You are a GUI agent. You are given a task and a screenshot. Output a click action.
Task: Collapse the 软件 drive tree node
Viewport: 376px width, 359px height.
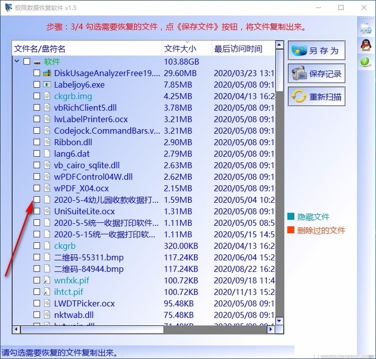click(x=17, y=61)
